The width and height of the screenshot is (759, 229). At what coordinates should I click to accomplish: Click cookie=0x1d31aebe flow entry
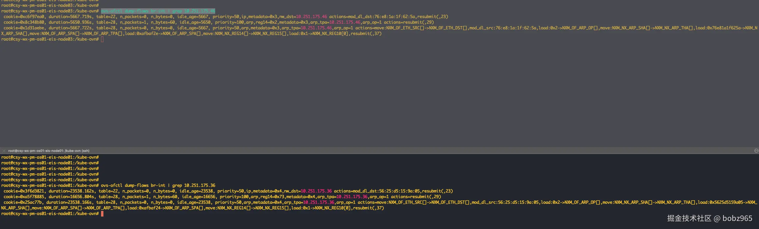tap(24, 28)
